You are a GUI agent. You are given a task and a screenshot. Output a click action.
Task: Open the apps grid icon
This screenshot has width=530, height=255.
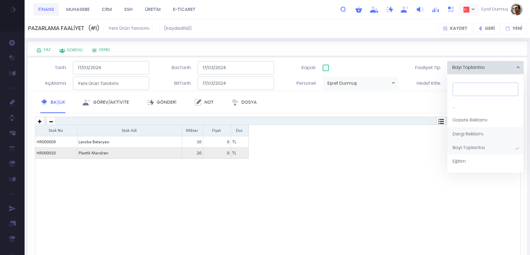tap(451, 10)
